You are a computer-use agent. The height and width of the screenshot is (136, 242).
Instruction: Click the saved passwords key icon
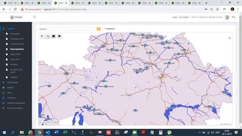pos(206,9)
